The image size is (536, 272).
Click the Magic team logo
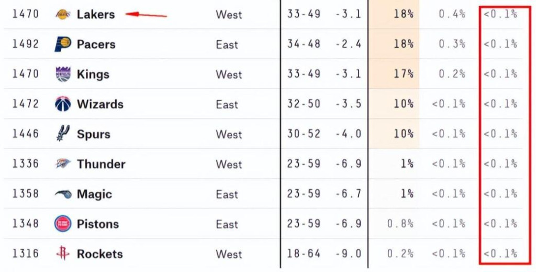click(63, 194)
